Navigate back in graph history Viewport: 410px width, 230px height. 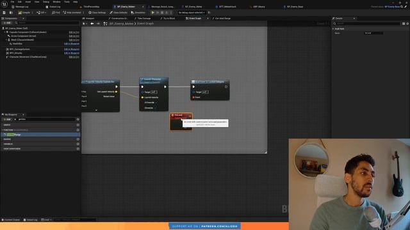(x=92, y=24)
